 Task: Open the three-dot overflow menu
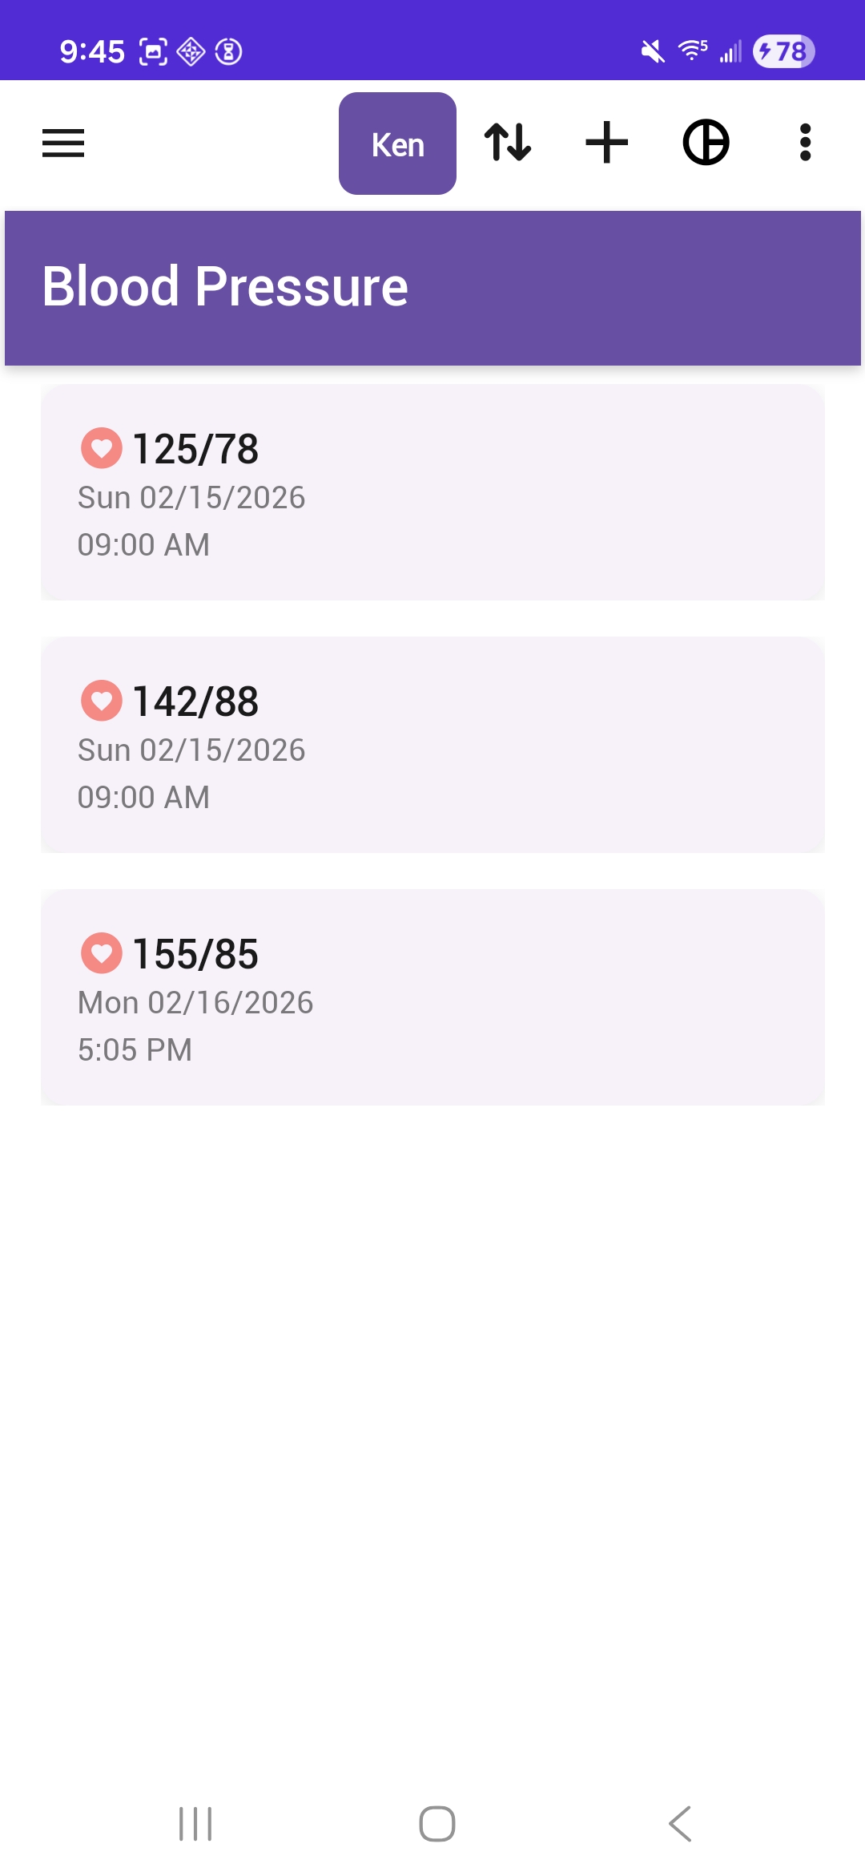tap(805, 143)
